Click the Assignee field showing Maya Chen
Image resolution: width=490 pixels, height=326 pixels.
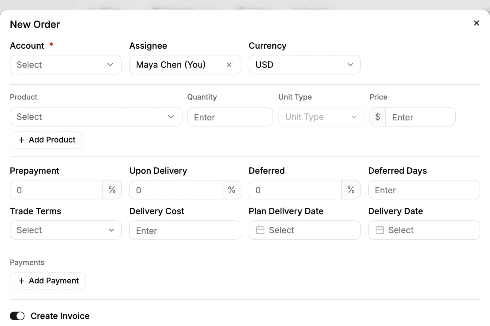[x=185, y=65]
